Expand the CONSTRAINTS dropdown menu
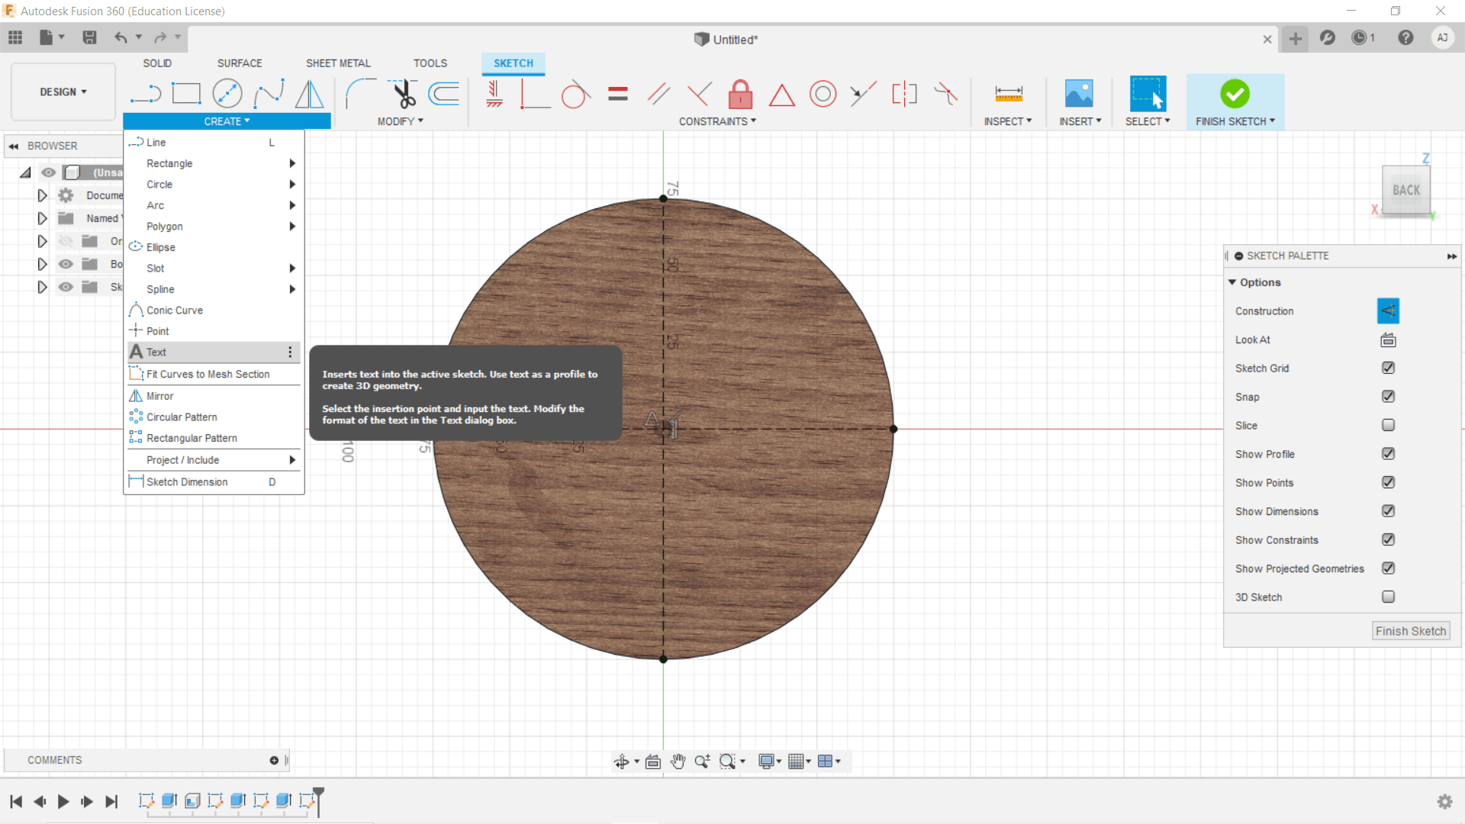Viewport: 1465px width, 824px height. coord(717,121)
